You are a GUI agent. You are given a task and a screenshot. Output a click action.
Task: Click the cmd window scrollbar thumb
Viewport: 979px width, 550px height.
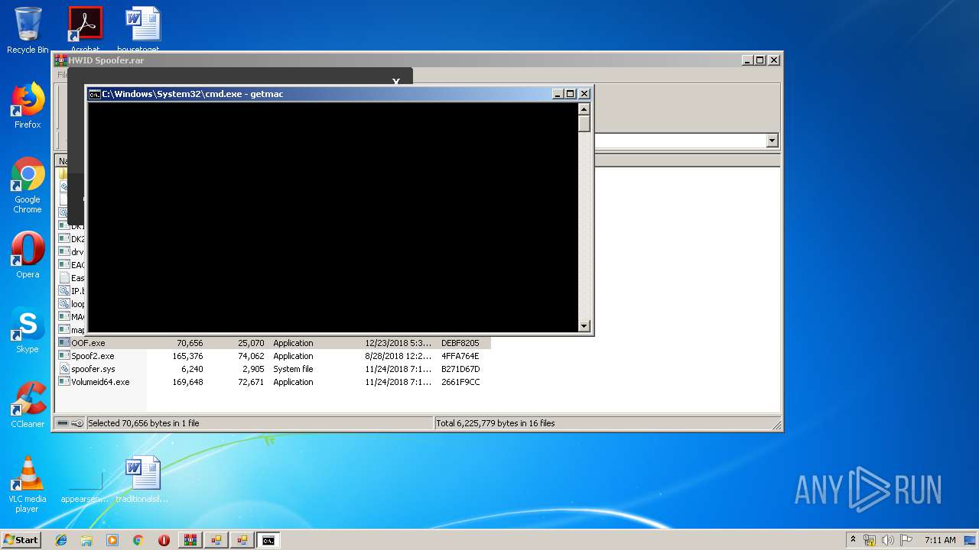click(x=584, y=123)
